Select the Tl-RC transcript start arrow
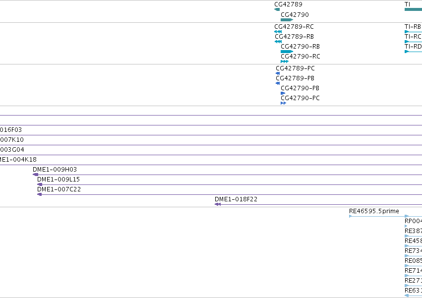Screen dimensions: 422x298 [x=407, y=42]
